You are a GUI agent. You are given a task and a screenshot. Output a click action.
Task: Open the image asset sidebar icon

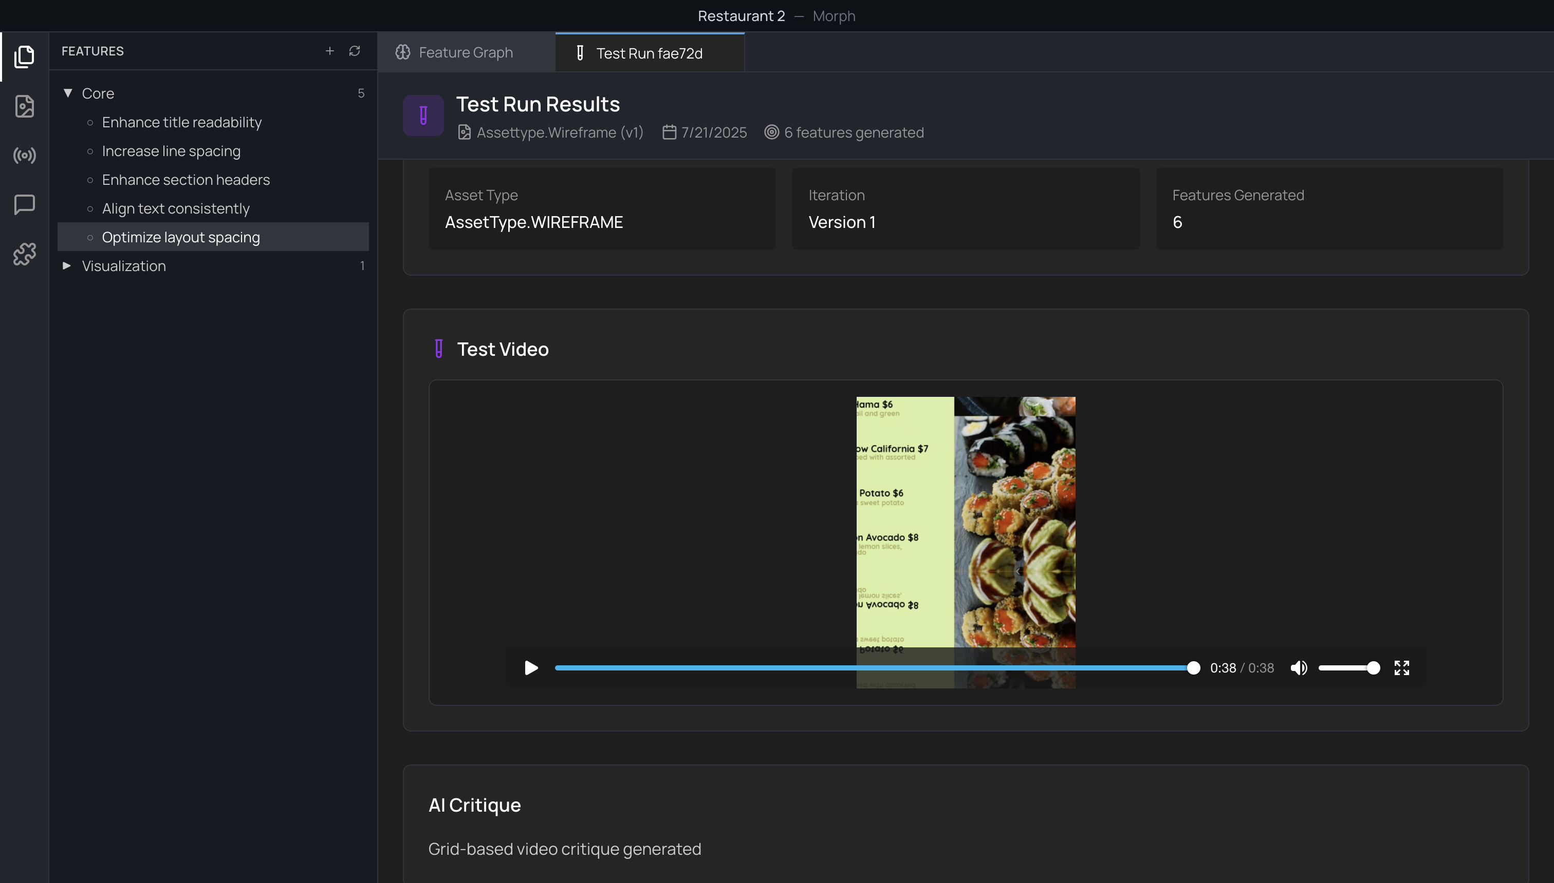point(24,106)
